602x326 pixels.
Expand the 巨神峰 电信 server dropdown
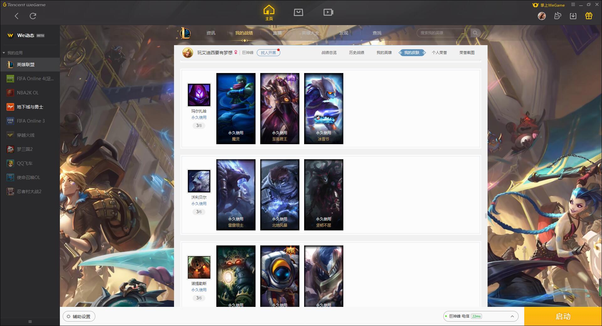(481, 316)
